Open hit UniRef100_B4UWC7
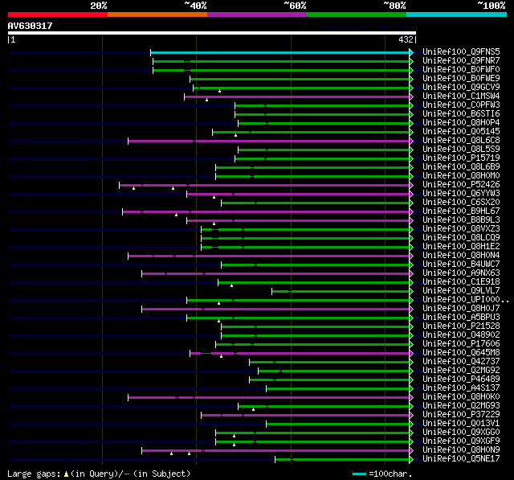The image size is (514, 480). point(461,265)
